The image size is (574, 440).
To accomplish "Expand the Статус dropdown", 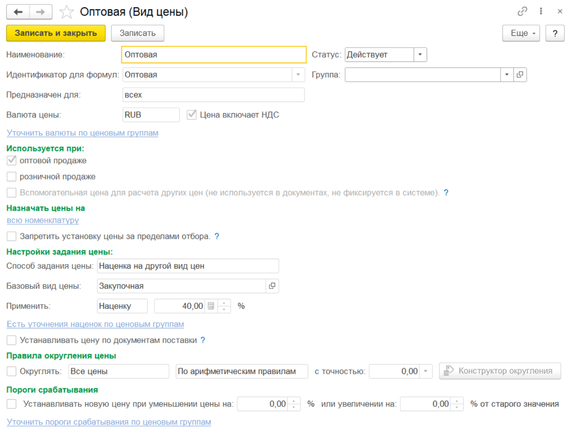I will (x=420, y=55).
